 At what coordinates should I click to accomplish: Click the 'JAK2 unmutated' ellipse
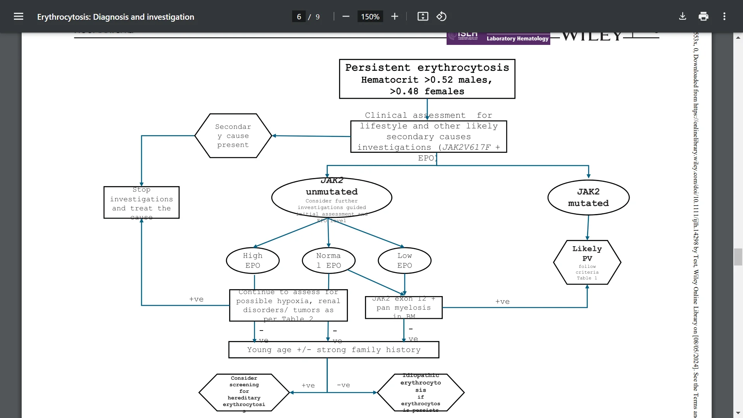[x=332, y=197]
